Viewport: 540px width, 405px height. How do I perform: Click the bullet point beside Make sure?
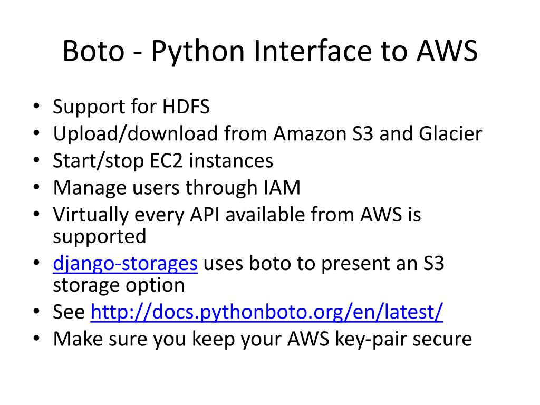36,339
